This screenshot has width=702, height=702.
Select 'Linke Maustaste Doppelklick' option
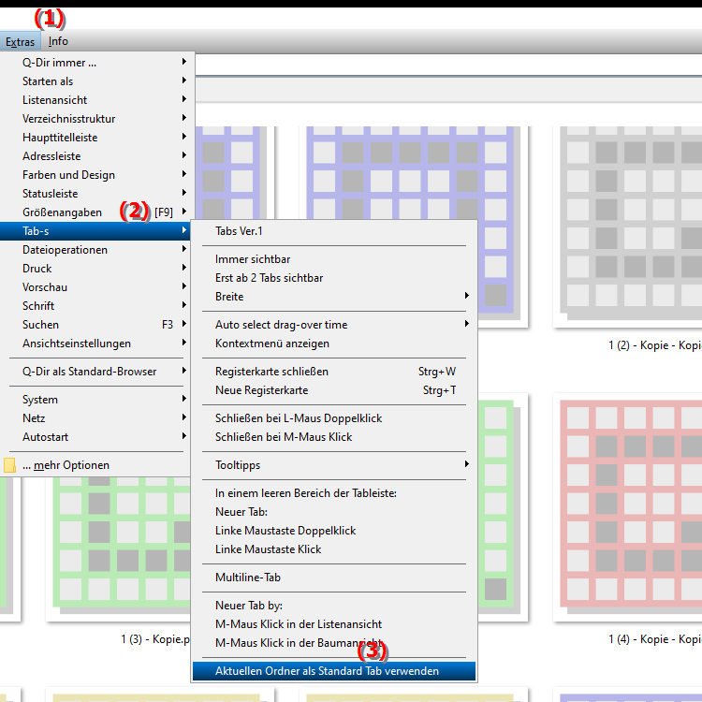coord(334,531)
